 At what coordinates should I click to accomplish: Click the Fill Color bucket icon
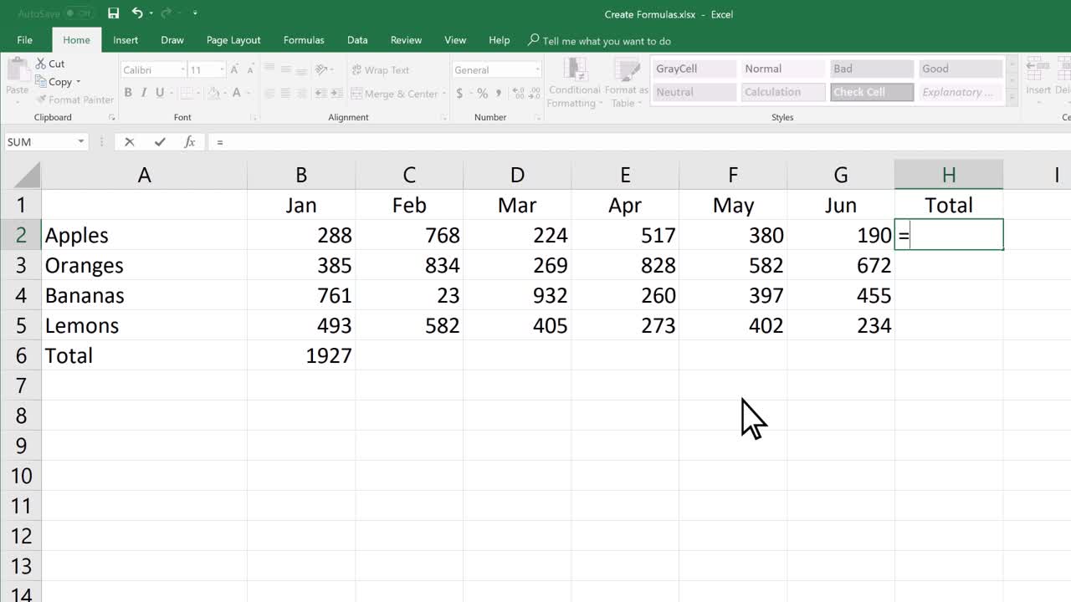click(x=214, y=93)
